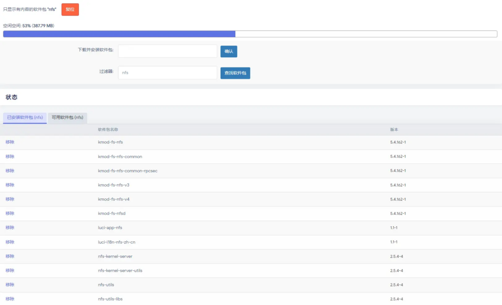Remove the luci-app-nfs package
Image resolution: width=502 pixels, height=305 pixels.
(10, 228)
